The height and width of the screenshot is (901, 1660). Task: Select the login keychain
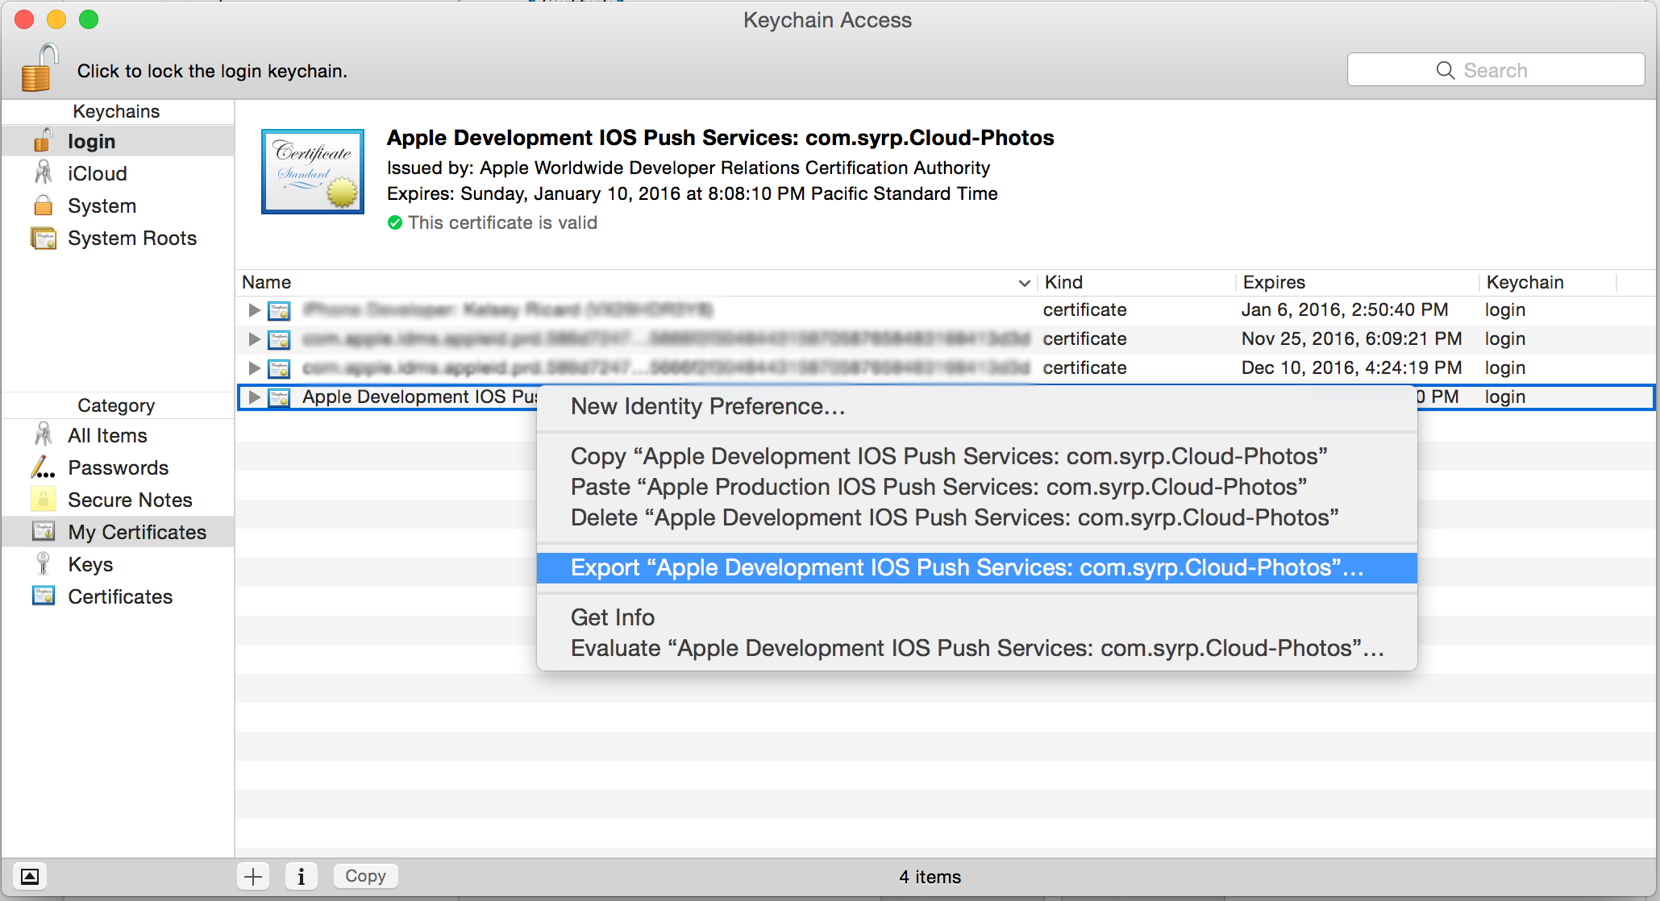tap(118, 141)
